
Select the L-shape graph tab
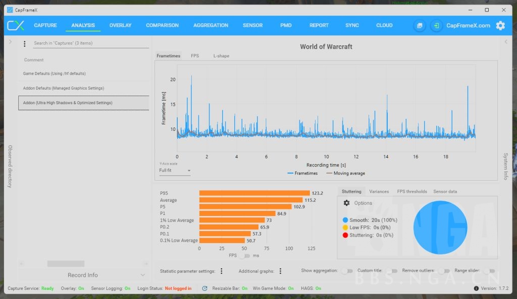pyautogui.click(x=221, y=56)
